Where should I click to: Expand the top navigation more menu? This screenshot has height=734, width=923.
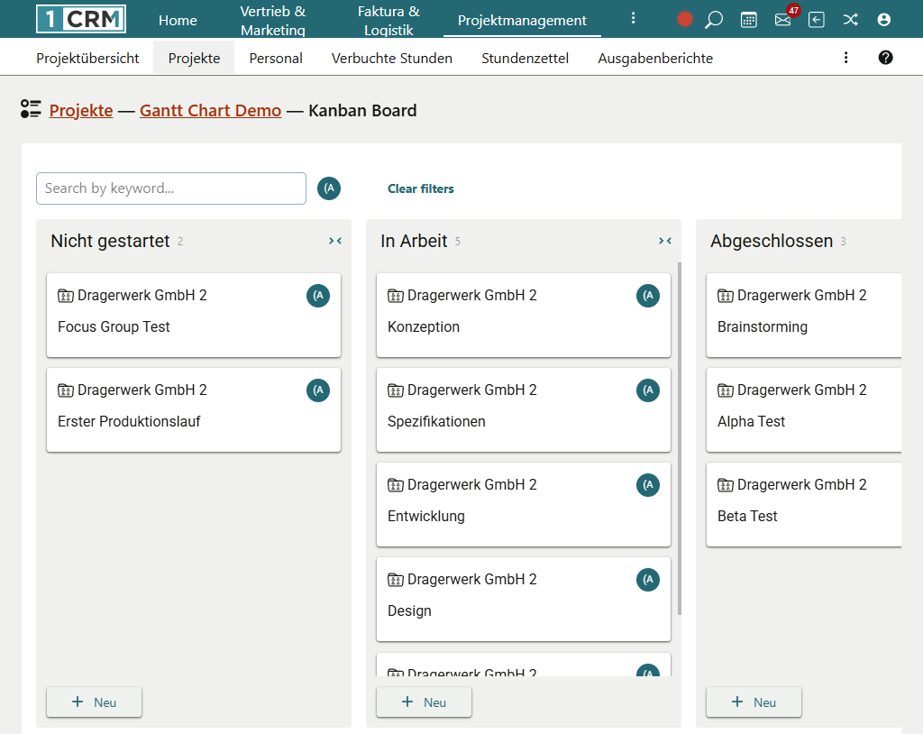click(633, 19)
